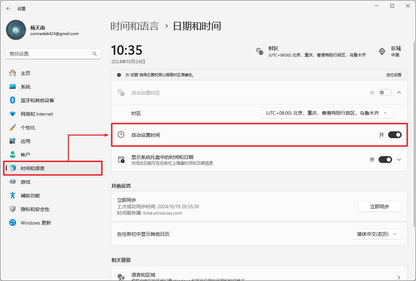The width and height of the screenshot is (416, 281).
Task: Click the 帐户 person icon
Action: pyautogui.click(x=13, y=155)
